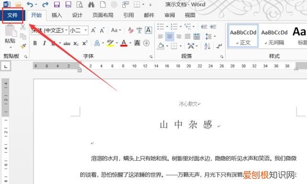Open print preview magnifier icon
Screen dimensions: 307x184
coord(80,4)
